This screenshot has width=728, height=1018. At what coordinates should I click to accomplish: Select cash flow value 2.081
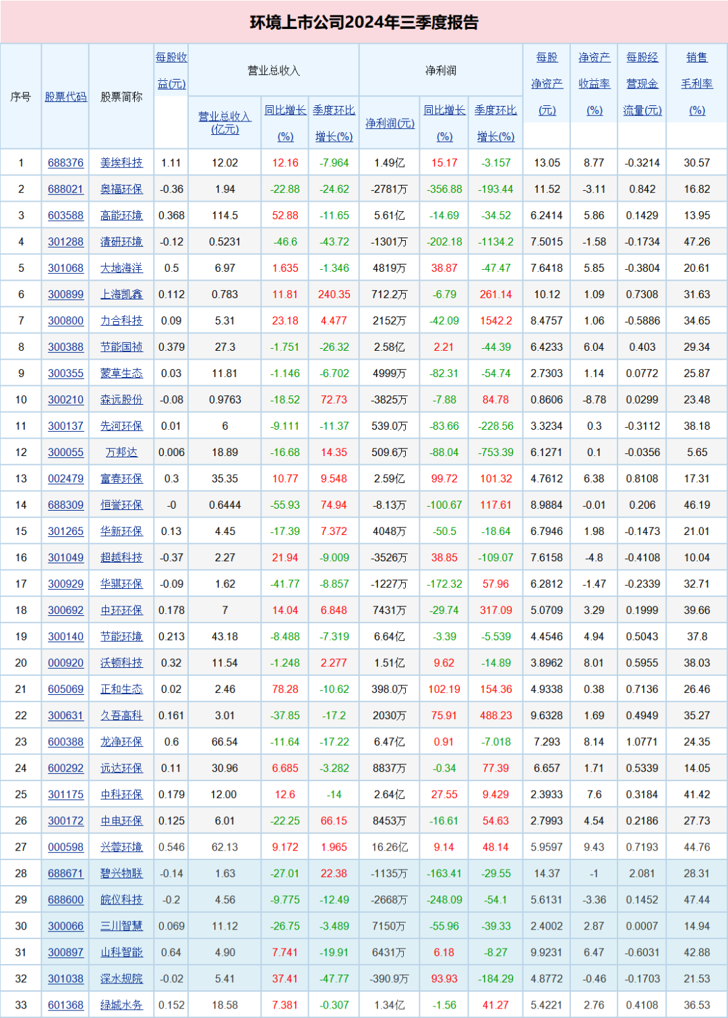pos(642,873)
